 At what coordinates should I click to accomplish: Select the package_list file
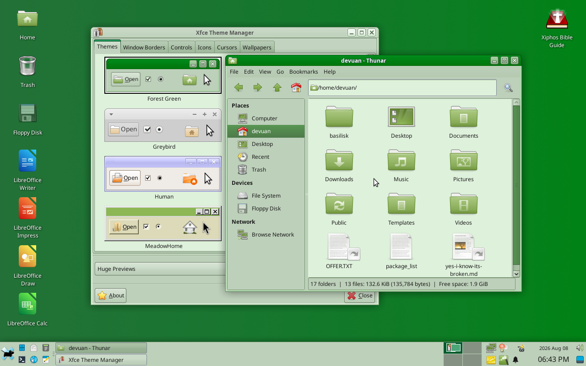[401, 251]
